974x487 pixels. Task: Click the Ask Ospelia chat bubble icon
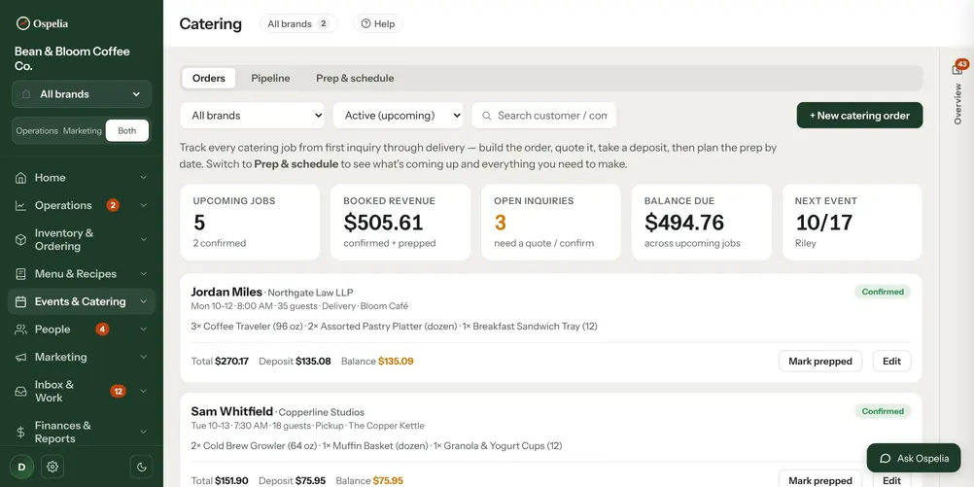[886, 459]
